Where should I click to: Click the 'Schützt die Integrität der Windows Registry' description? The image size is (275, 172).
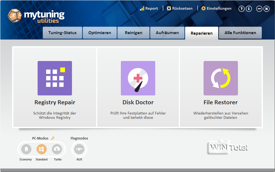[55, 115]
